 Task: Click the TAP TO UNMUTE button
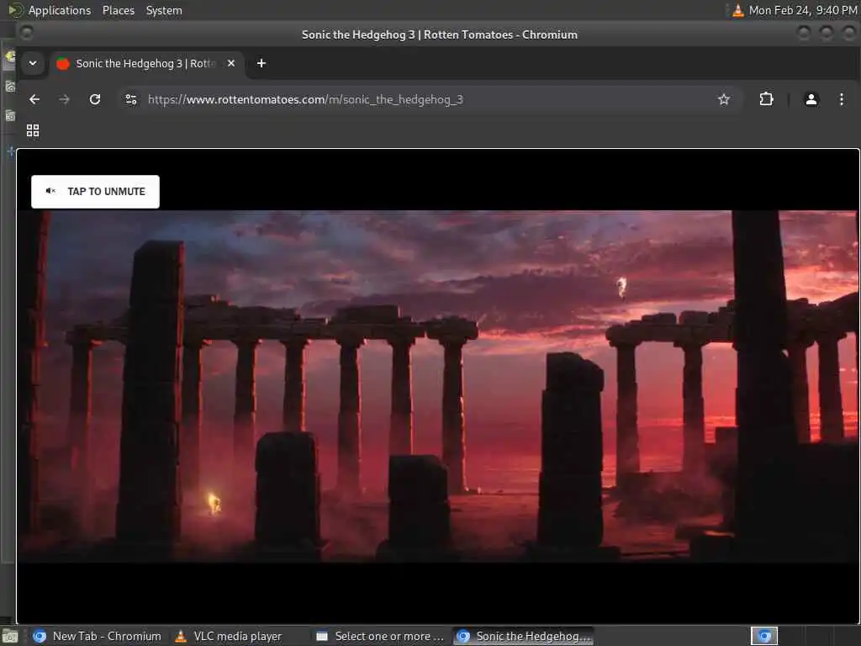pyautogui.click(x=95, y=192)
